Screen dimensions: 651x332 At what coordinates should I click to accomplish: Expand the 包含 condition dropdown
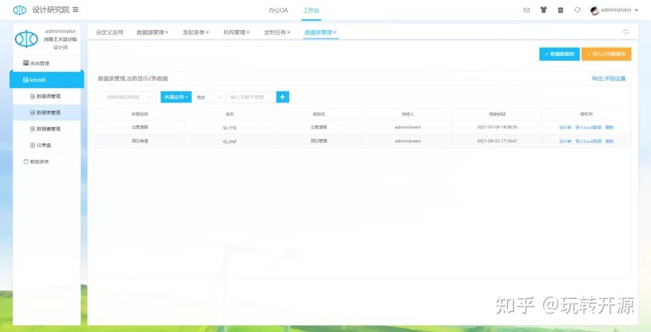pyautogui.click(x=209, y=97)
